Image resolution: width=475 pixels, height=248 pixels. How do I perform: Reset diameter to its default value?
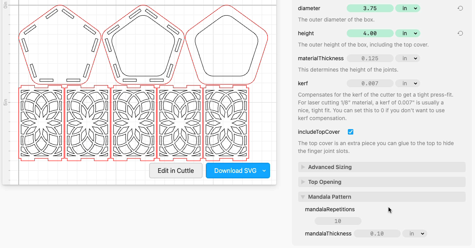(460, 8)
